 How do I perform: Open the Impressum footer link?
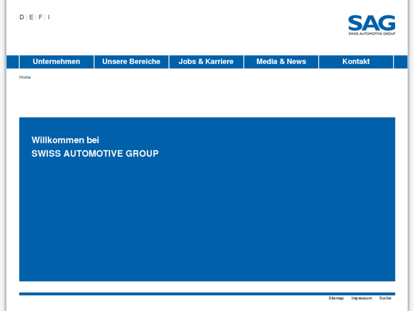click(x=362, y=298)
